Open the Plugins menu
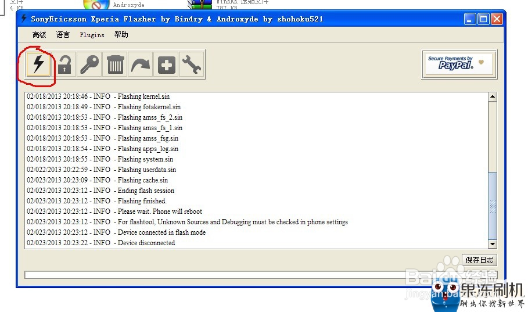This screenshot has width=528, height=312. (x=92, y=35)
